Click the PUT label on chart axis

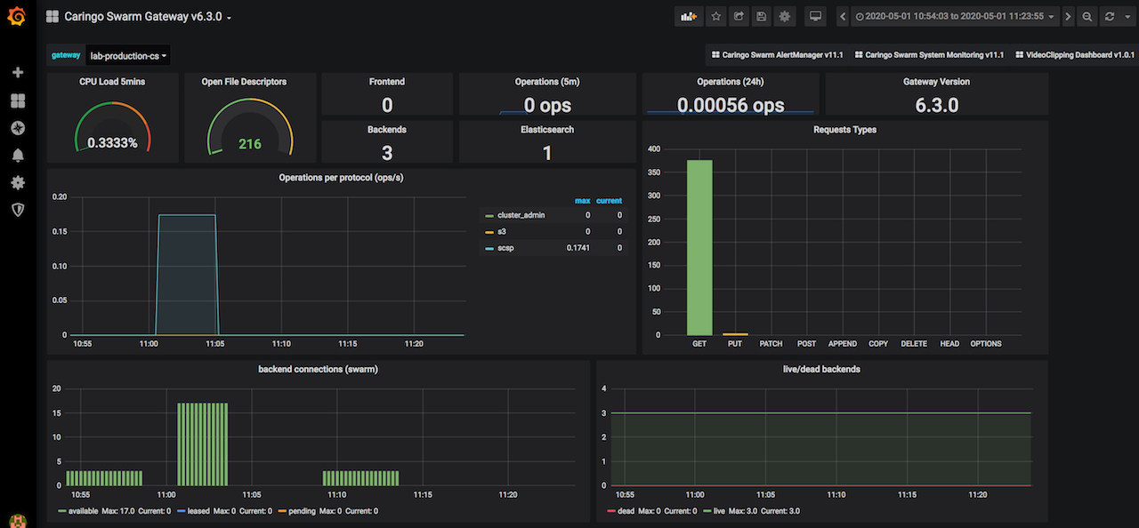(735, 344)
